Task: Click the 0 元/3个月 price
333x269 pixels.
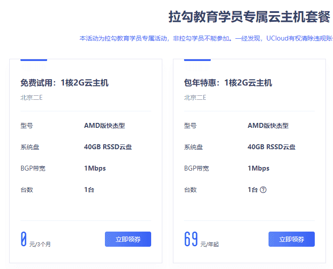Action: [x=36, y=240]
